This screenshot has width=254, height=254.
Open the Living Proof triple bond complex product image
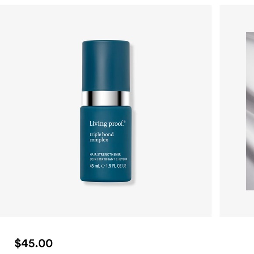pyautogui.click(x=106, y=111)
